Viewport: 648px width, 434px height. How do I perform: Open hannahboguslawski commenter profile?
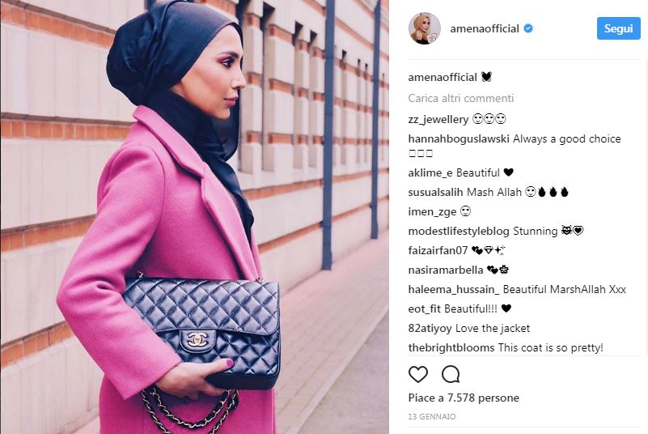coord(459,138)
